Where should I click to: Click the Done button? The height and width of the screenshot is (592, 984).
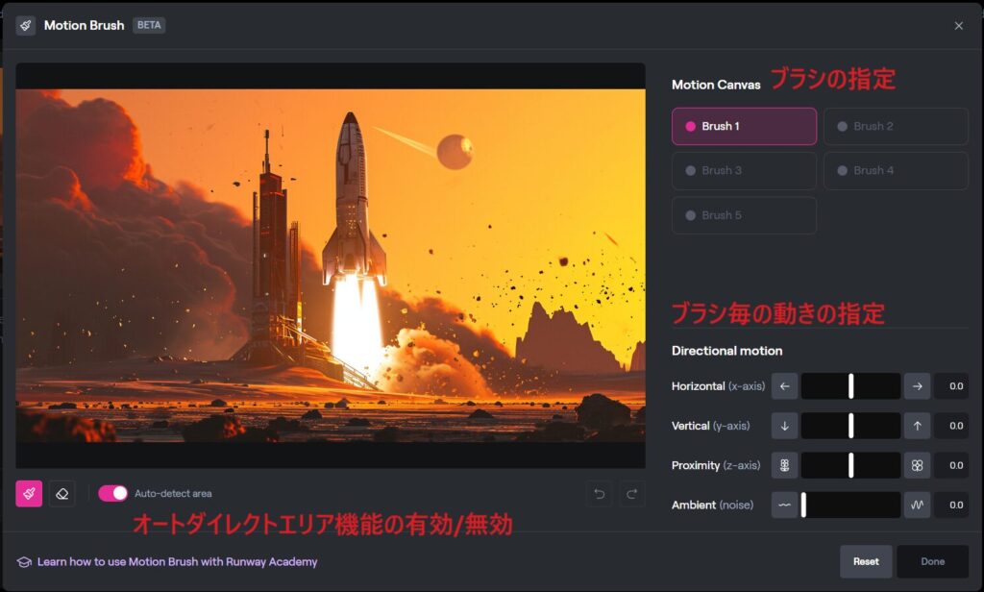coord(932,562)
